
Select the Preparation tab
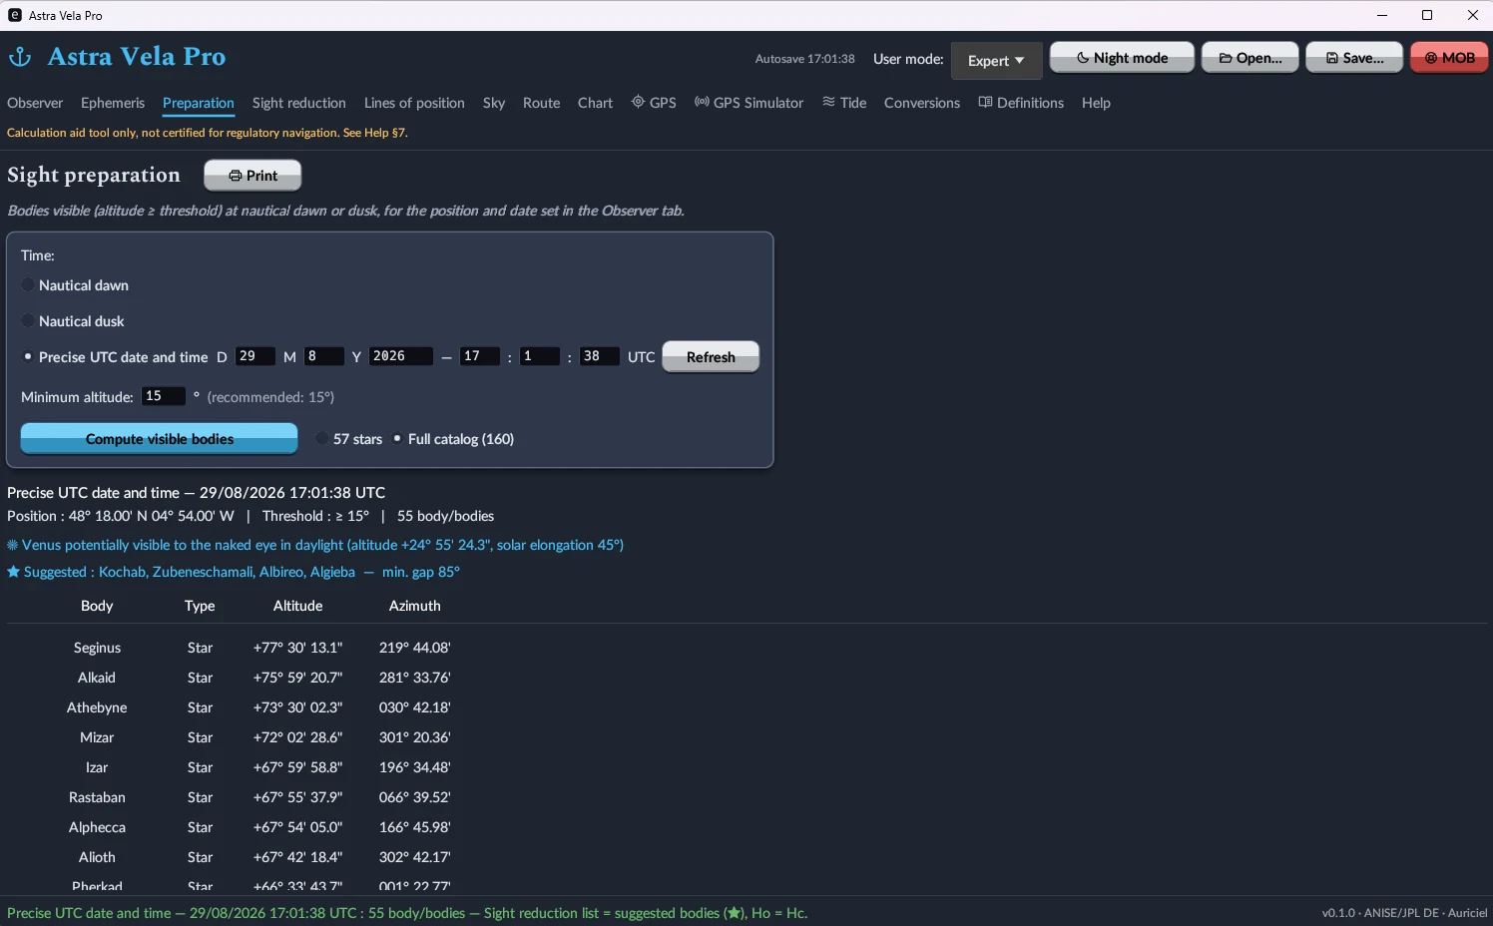(x=199, y=103)
